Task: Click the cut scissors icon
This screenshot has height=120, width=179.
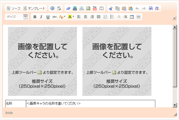Action: (x=111, y=9)
